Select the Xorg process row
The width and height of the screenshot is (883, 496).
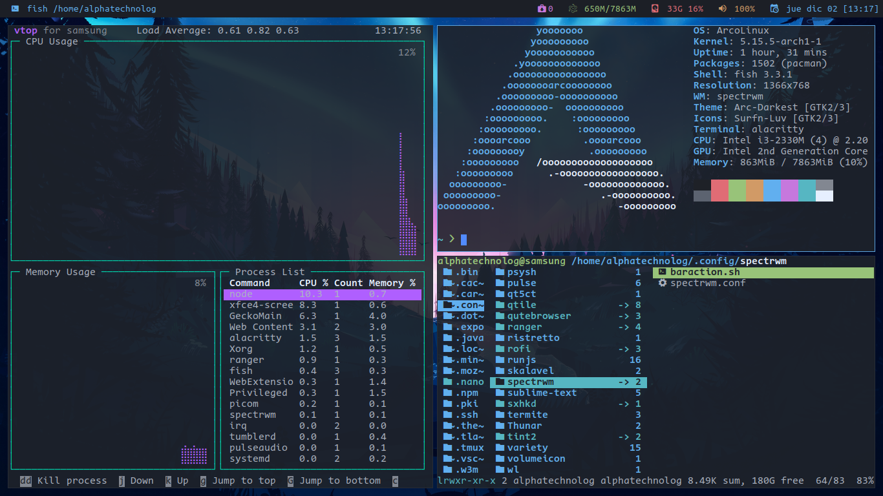click(x=323, y=349)
